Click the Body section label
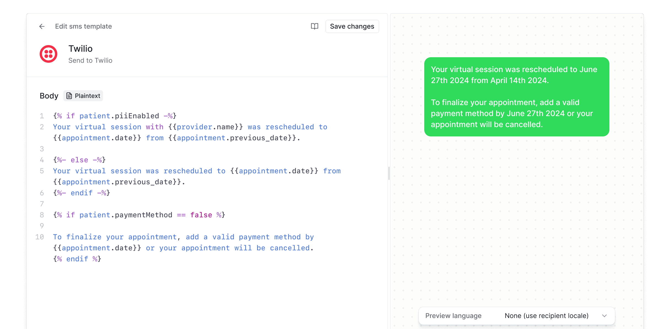The height and width of the screenshot is (329, 670). pyautogui.click(x=49, y=96)
